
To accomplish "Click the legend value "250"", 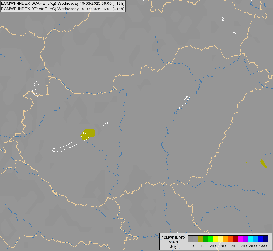I will [213, 246].
